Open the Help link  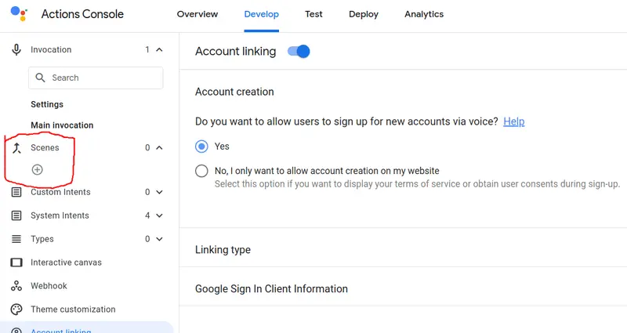point(514,121)
